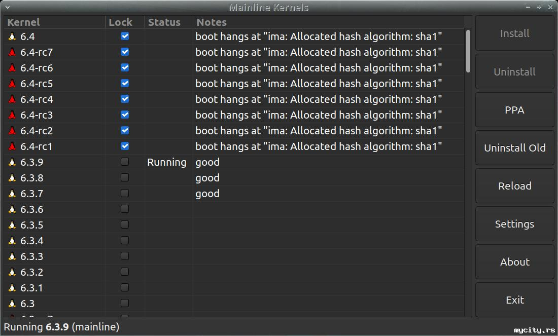Screen dimensions: 558x336
Task: Click the red penguin icon for 6.4-rc3
Action: click(12, 115)
